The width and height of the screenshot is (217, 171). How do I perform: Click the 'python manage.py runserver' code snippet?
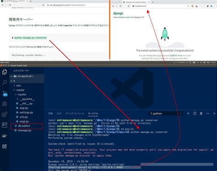(x=31, y=38)
